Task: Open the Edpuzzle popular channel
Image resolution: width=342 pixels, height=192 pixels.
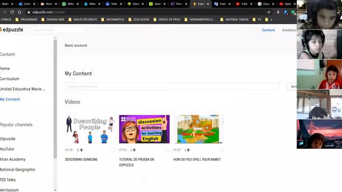Action: [x=7, y=139]
